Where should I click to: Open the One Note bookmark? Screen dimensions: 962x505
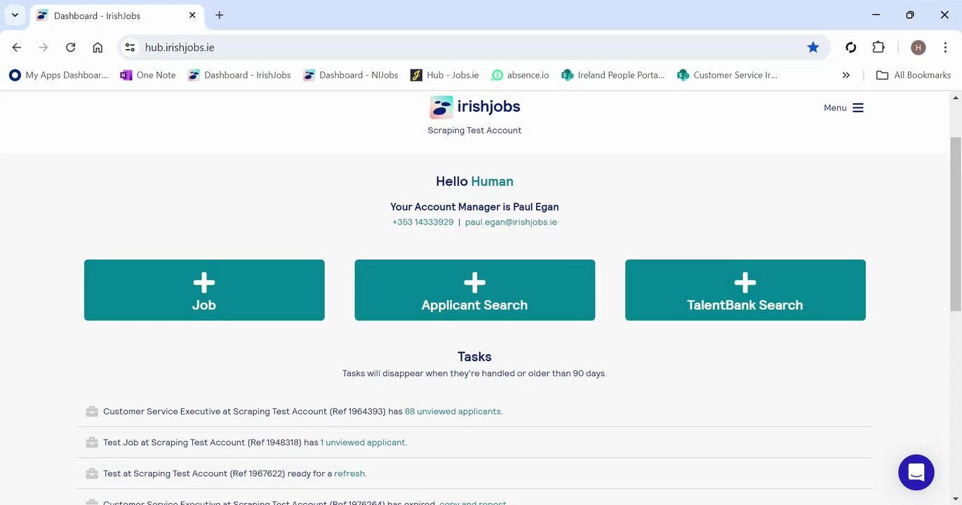click(x=148, y=75)
